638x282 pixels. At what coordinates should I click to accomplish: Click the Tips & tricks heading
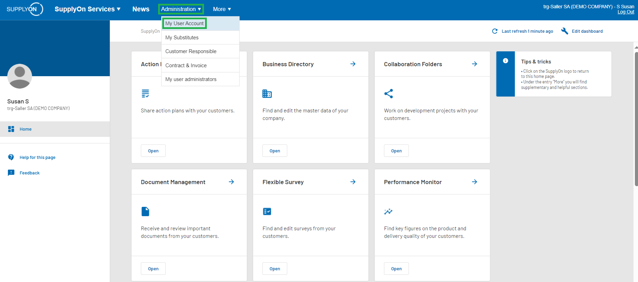pos(536,62)
